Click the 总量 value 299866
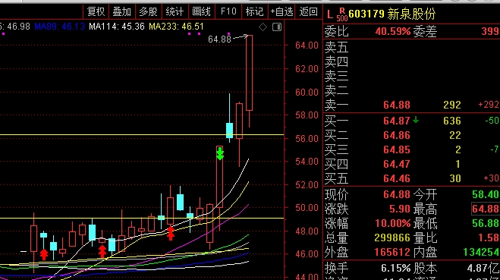This screenshot has width=500, height=280. click(x=392, y=238)
